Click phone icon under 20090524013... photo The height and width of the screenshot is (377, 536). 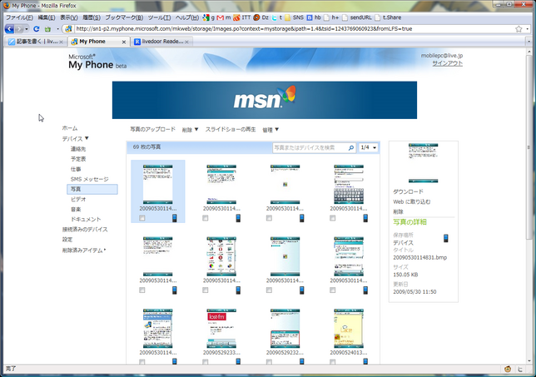pos(365,361)
